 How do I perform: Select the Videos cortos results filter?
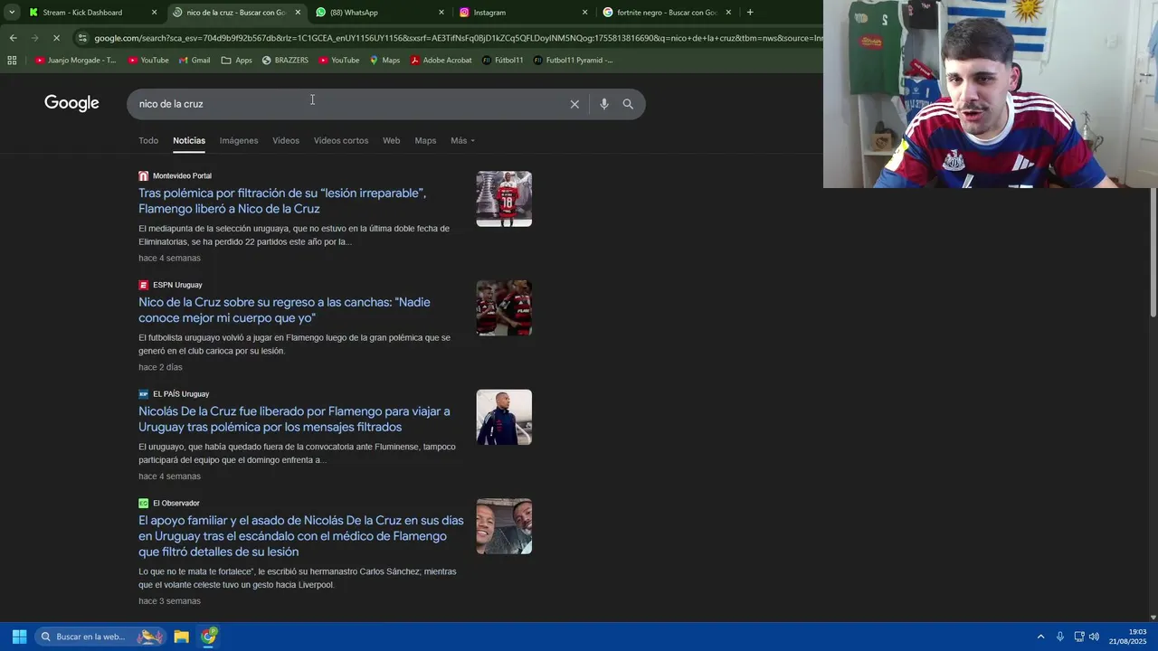click(x=341, y=140)
